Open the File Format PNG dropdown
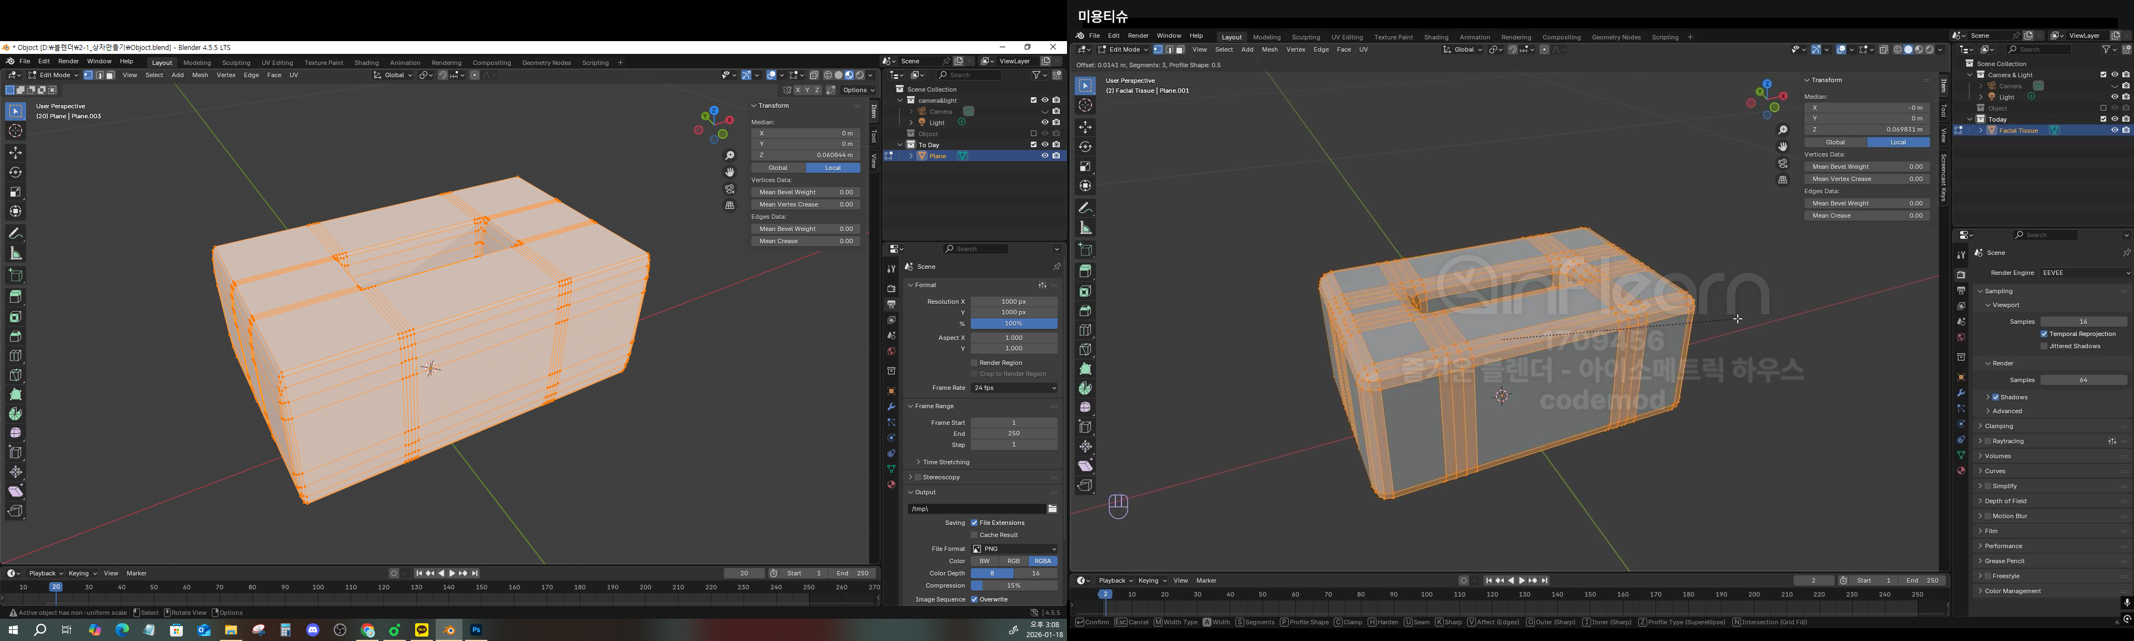The width and height of the screenshot is (2134, 641). coord(1014,549)
